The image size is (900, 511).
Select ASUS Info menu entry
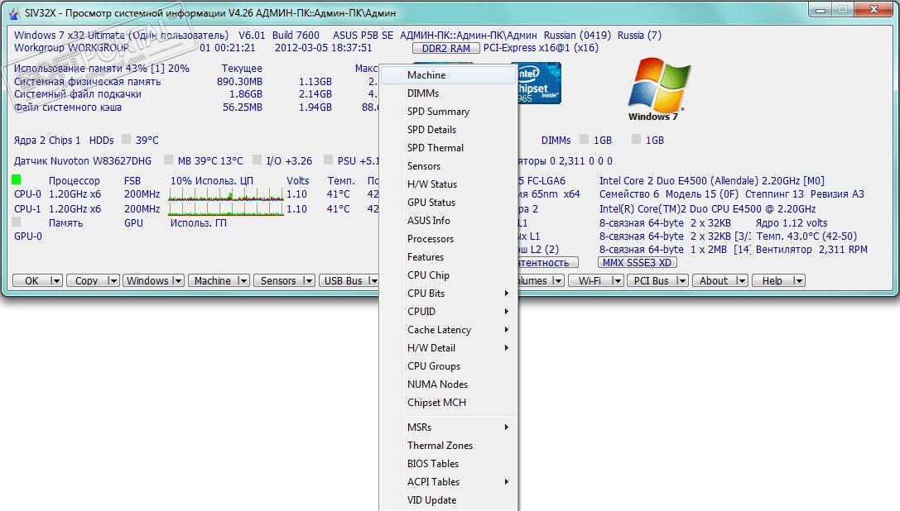click(448, 220)
